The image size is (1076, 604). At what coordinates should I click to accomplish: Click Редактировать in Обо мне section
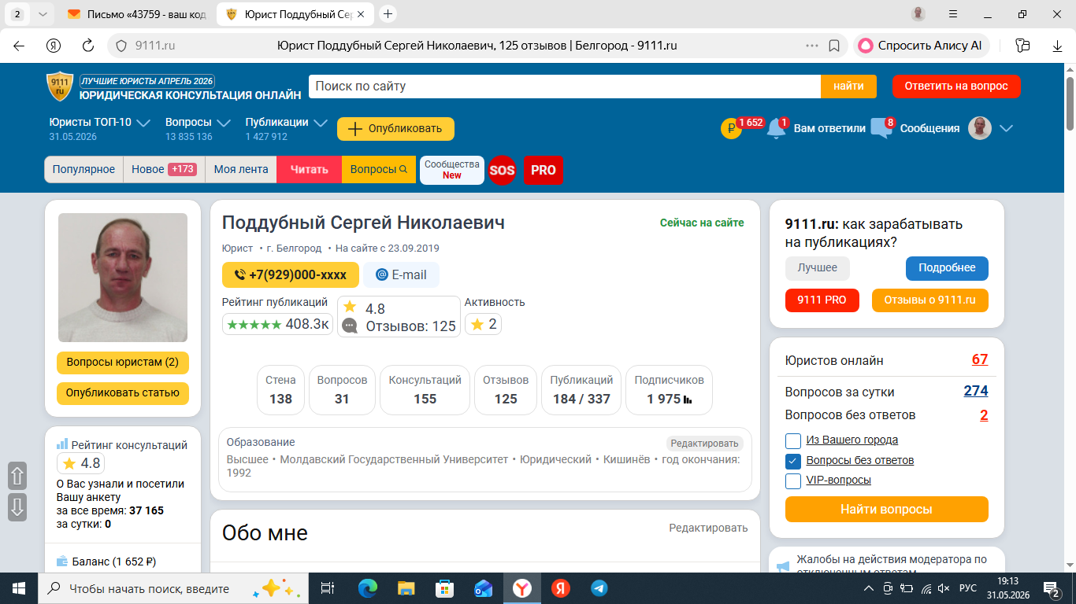(x=708, y=528)
